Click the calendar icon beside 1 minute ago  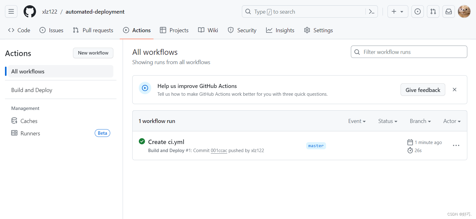point(410,142)
